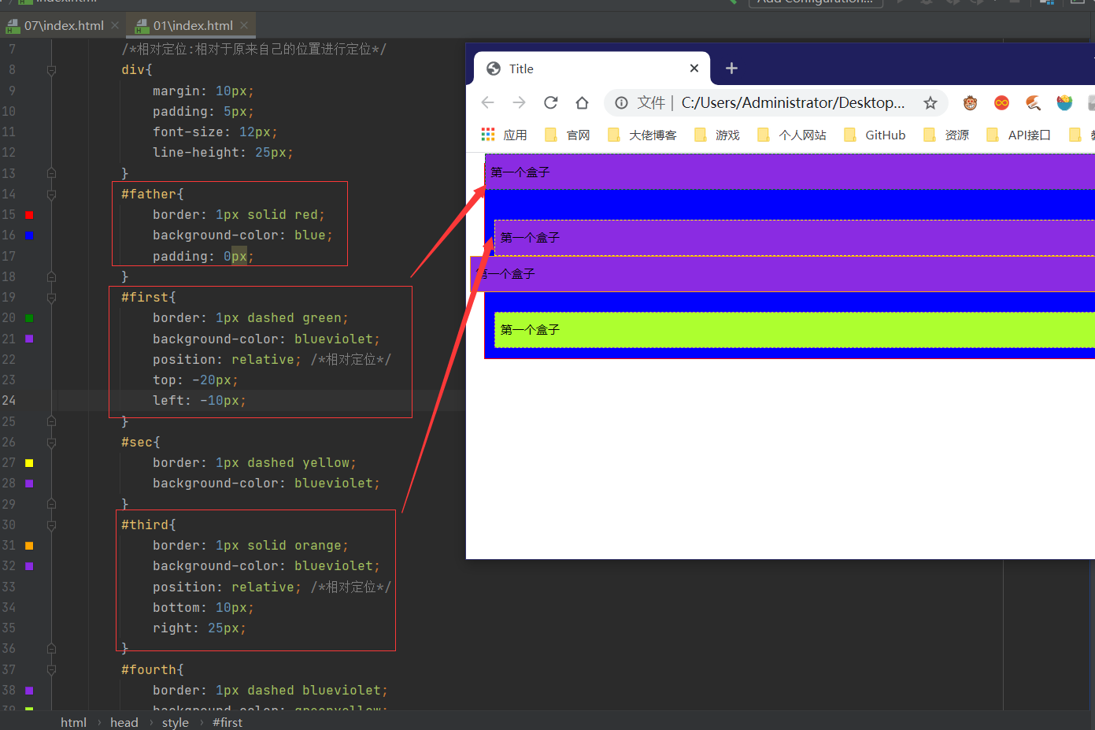Open the 应用 apps grid shortcut

[x=488, y=135]
